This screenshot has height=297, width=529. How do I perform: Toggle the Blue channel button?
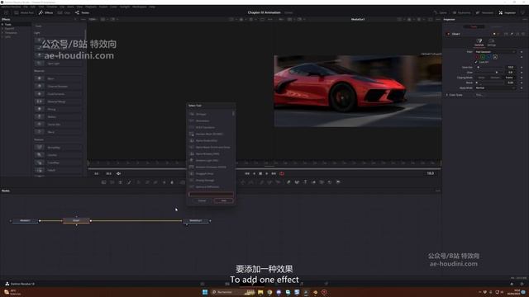(x=488, y=57)
